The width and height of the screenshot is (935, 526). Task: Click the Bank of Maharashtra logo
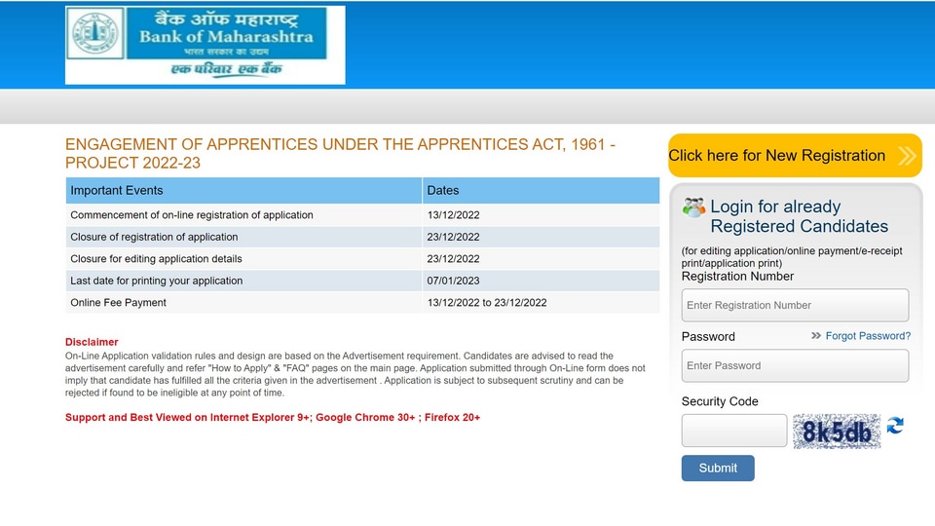pyautogui.click(x=206, y=46)
